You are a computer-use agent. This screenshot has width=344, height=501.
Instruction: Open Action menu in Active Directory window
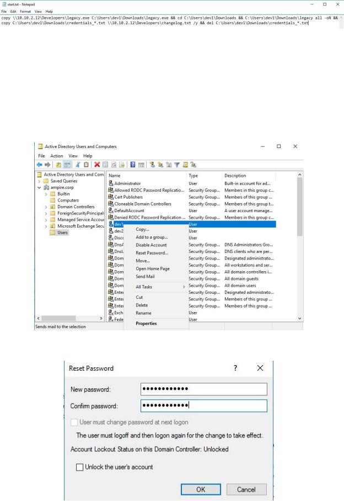pyautogui.click(x=56, y=156)
